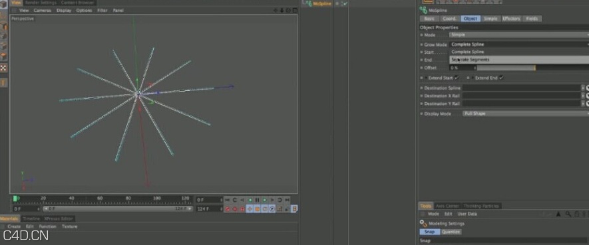Go to end of animation

point(288,200)
